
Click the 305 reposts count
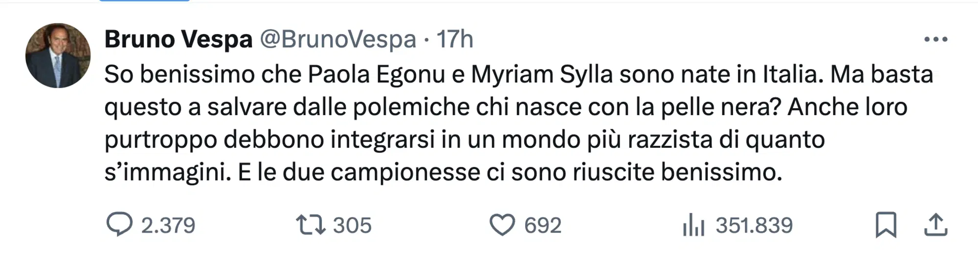point(352,225)
